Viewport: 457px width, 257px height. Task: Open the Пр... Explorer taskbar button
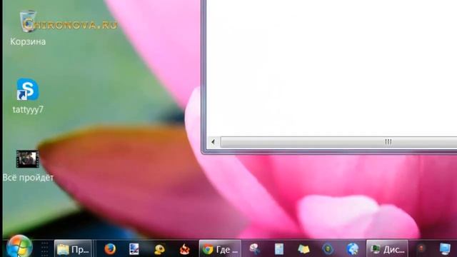pyautogui.click(x=73, y=249)
